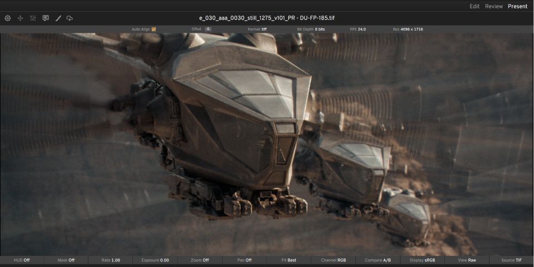534x267 pixels.
Task: Switch to the Edit tab
Action: click(x=474, y=6)
